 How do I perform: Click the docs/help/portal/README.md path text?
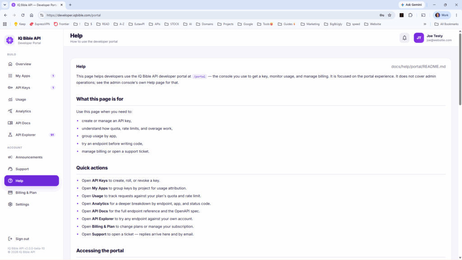pos(418,67)
